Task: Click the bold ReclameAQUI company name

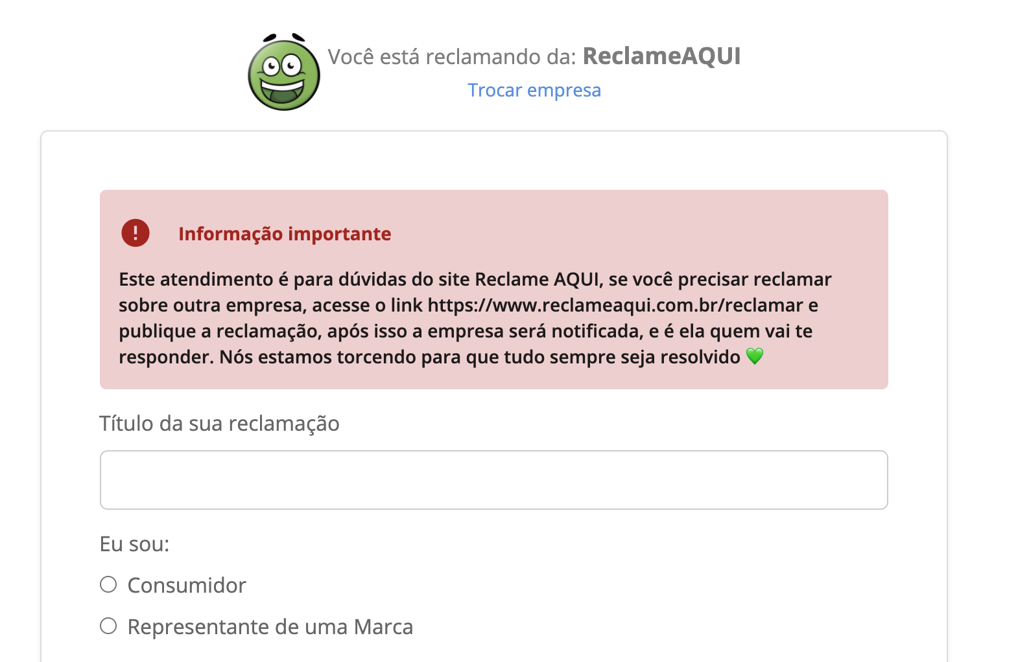Action: [x=661, y=56]
